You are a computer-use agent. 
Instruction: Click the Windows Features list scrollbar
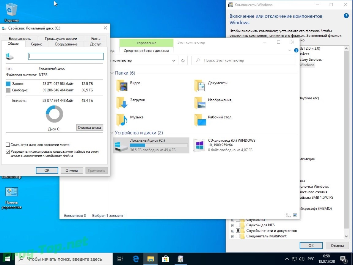point(347,142)
